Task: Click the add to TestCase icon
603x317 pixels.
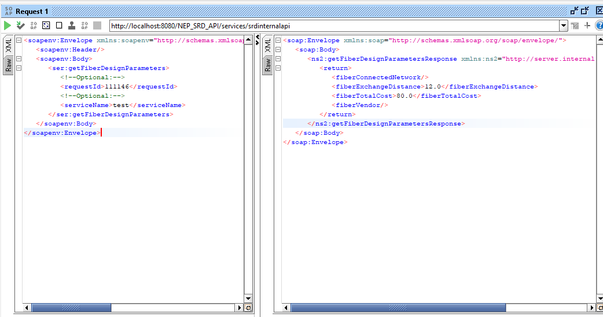Action: coord(20,25)
